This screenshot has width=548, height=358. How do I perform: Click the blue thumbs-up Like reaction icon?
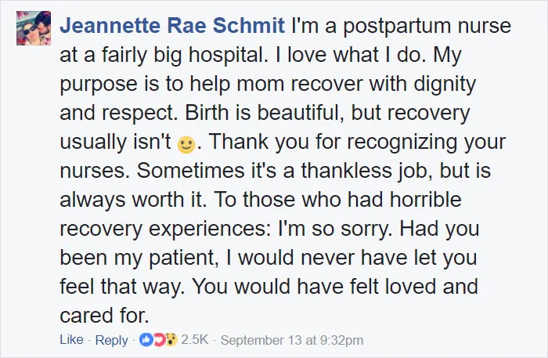(146, 339)
